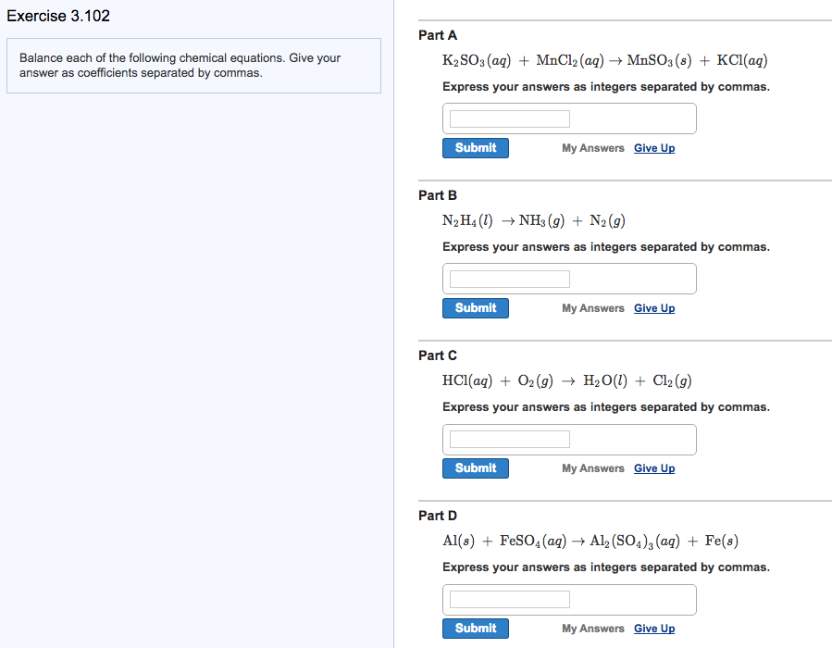Submit the answer for Part A

coord(475,147)
